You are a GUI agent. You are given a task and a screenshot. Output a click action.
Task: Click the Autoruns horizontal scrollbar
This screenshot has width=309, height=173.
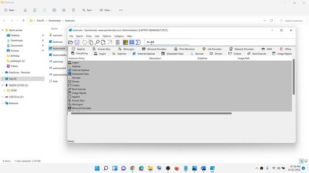151,113
